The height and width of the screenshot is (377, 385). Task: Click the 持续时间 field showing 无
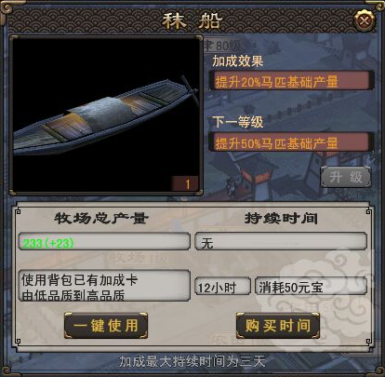(281, 242)
